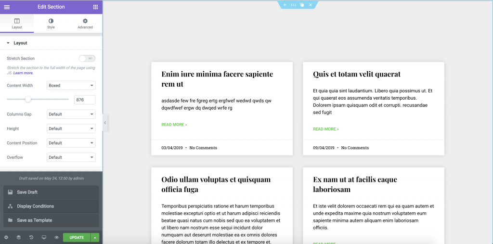Viewport: 493px width, 244px height.
Task: Click No Comments on the 03/04/2019 post
Action: coord(203,148)
